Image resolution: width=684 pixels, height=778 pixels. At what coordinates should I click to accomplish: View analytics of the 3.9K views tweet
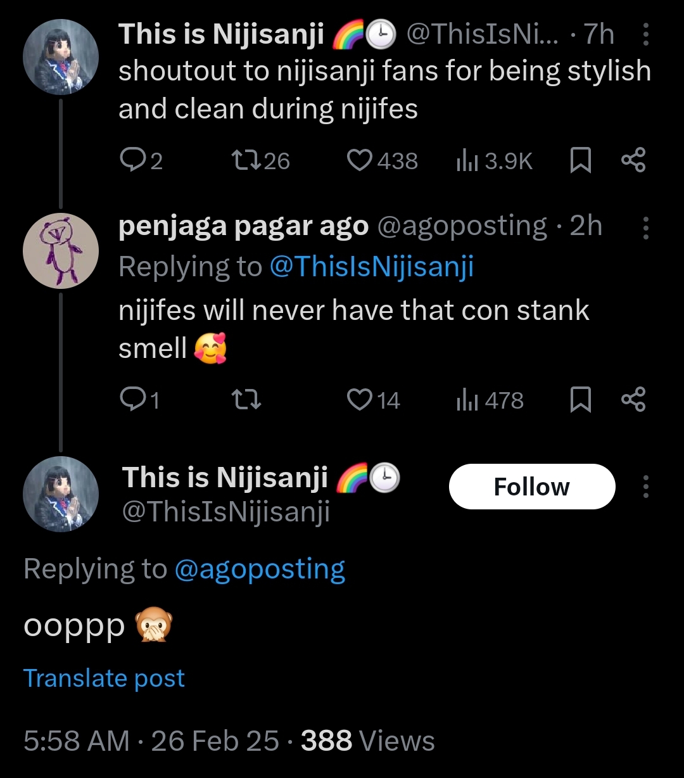coord(467,161)
